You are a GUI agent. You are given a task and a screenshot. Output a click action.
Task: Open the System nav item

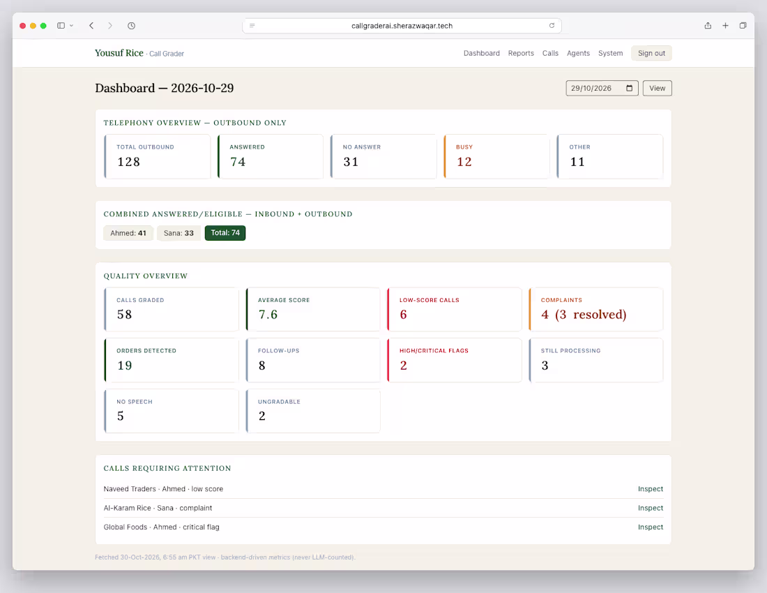(611, 53)
